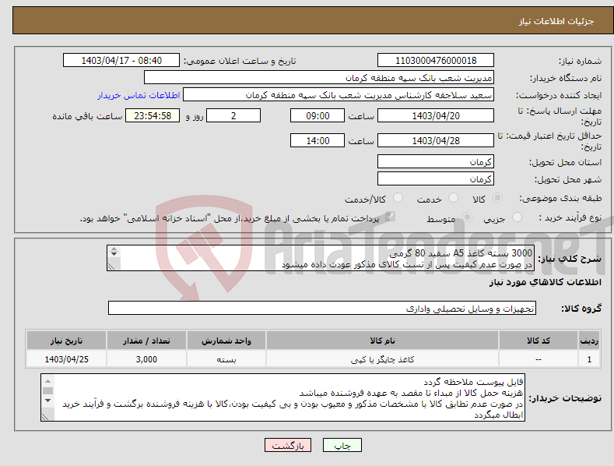This screenshot has height=466, width=614.
Task: Click scroll up arrow in توضیحات خریدار box
Action: click(x=47, y=381)
